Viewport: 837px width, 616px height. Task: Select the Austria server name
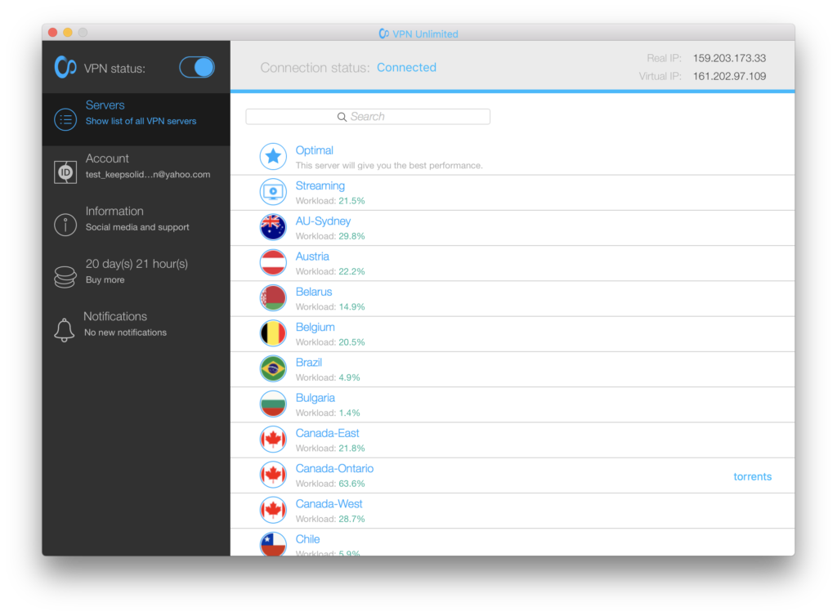pos(312,257)
